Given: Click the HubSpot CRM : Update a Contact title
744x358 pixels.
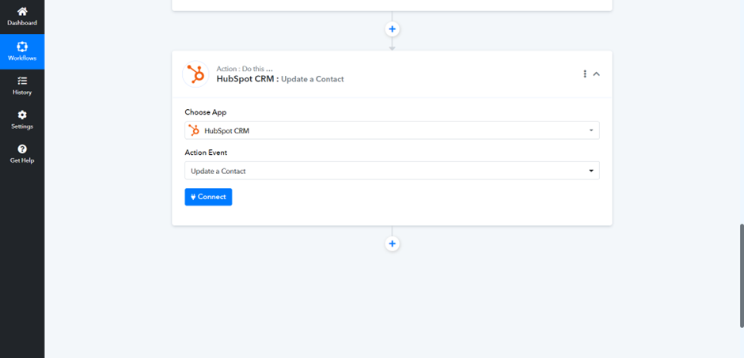Looking at the screenshot, I should point(280,79).
